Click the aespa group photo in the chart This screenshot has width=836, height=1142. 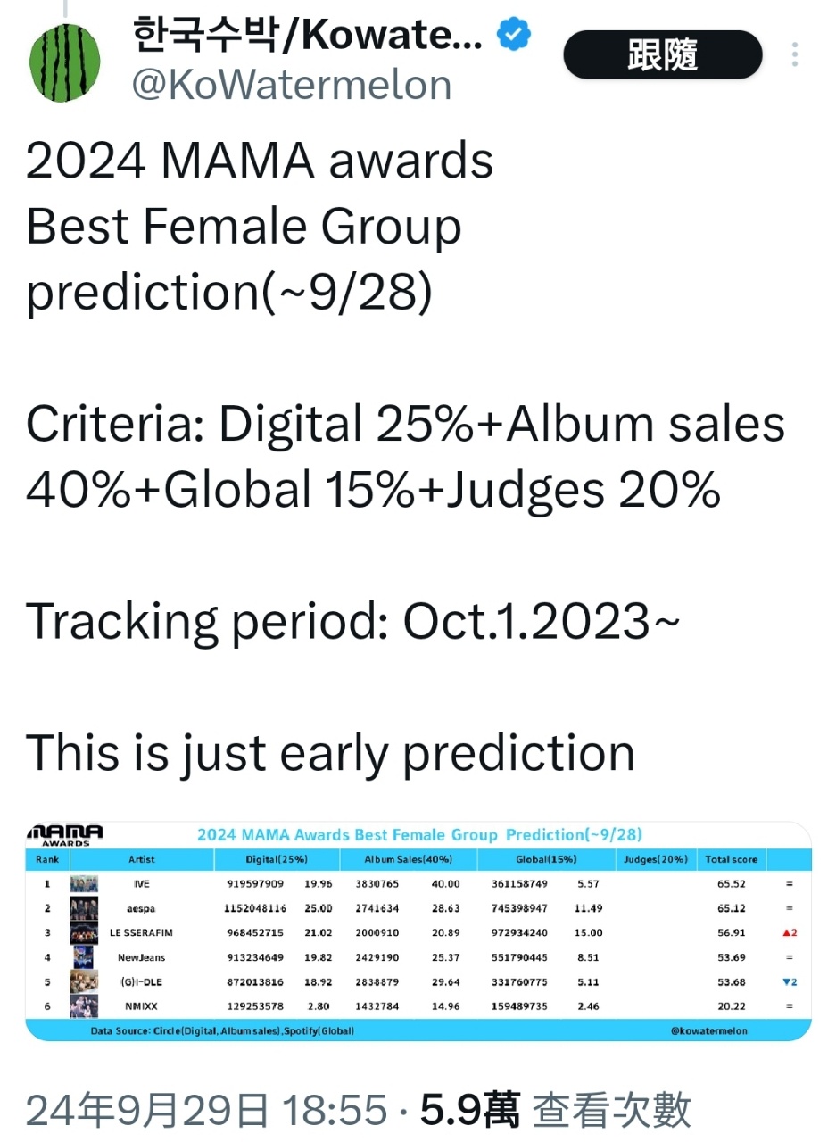click(x=84, y=908)
